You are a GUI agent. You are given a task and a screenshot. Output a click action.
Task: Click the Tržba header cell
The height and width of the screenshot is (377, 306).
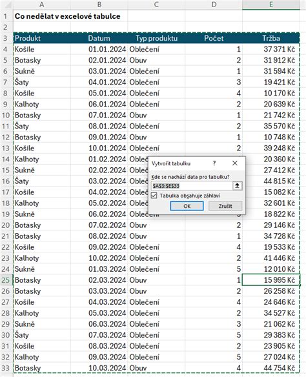coord(271,38)
